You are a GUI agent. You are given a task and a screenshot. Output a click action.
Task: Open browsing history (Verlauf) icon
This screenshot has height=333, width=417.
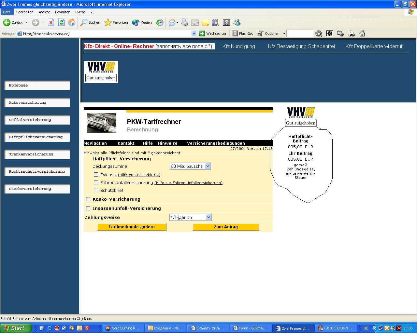160,22
